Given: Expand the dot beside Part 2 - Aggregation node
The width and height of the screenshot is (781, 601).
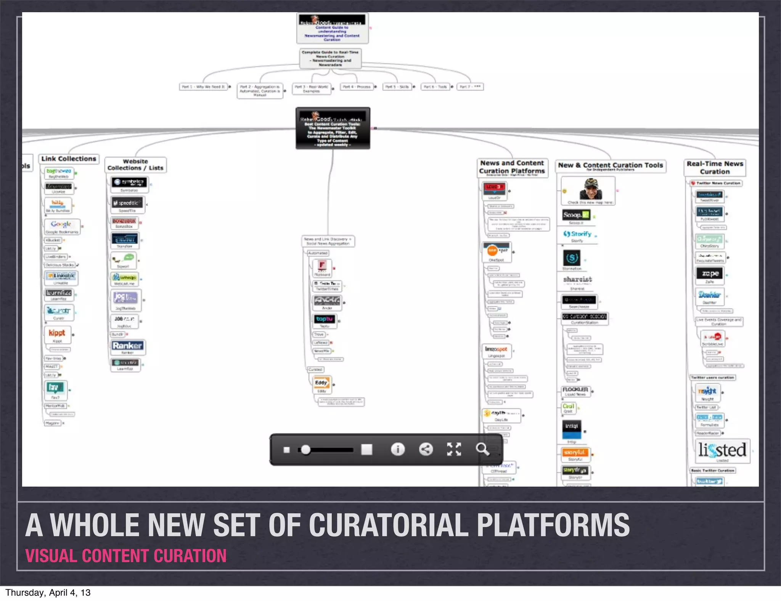Looking at the screenshot, I should [285, 91].
